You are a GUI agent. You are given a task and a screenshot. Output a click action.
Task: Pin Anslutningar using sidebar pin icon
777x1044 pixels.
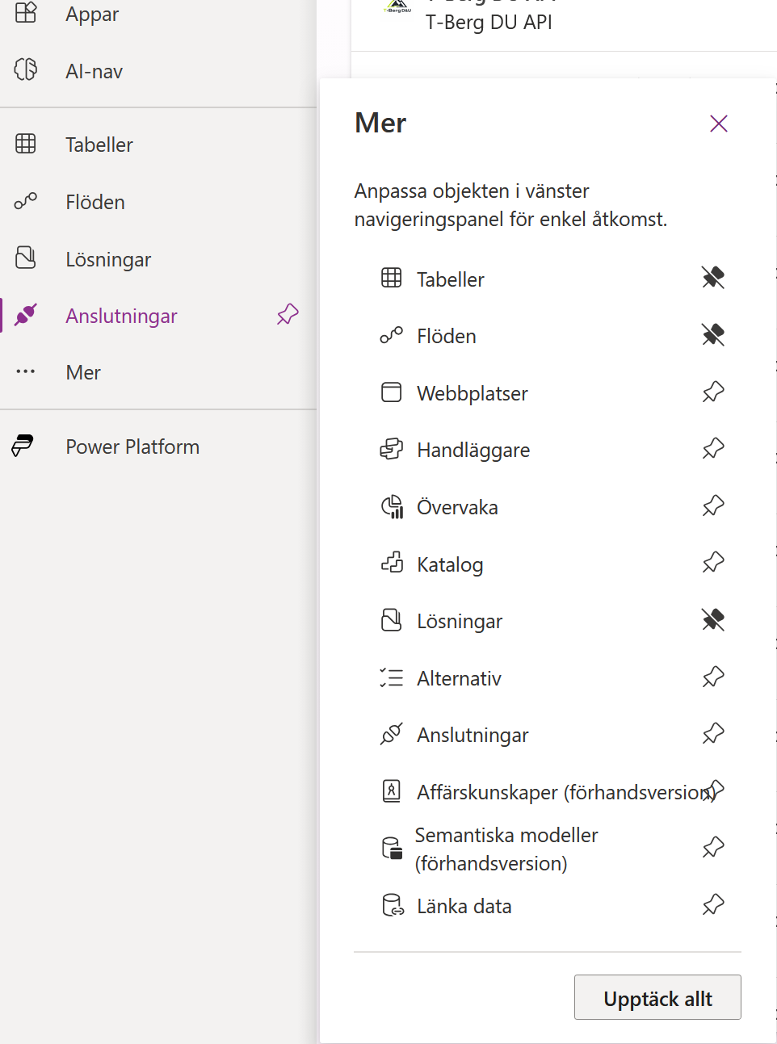[288, 315]
